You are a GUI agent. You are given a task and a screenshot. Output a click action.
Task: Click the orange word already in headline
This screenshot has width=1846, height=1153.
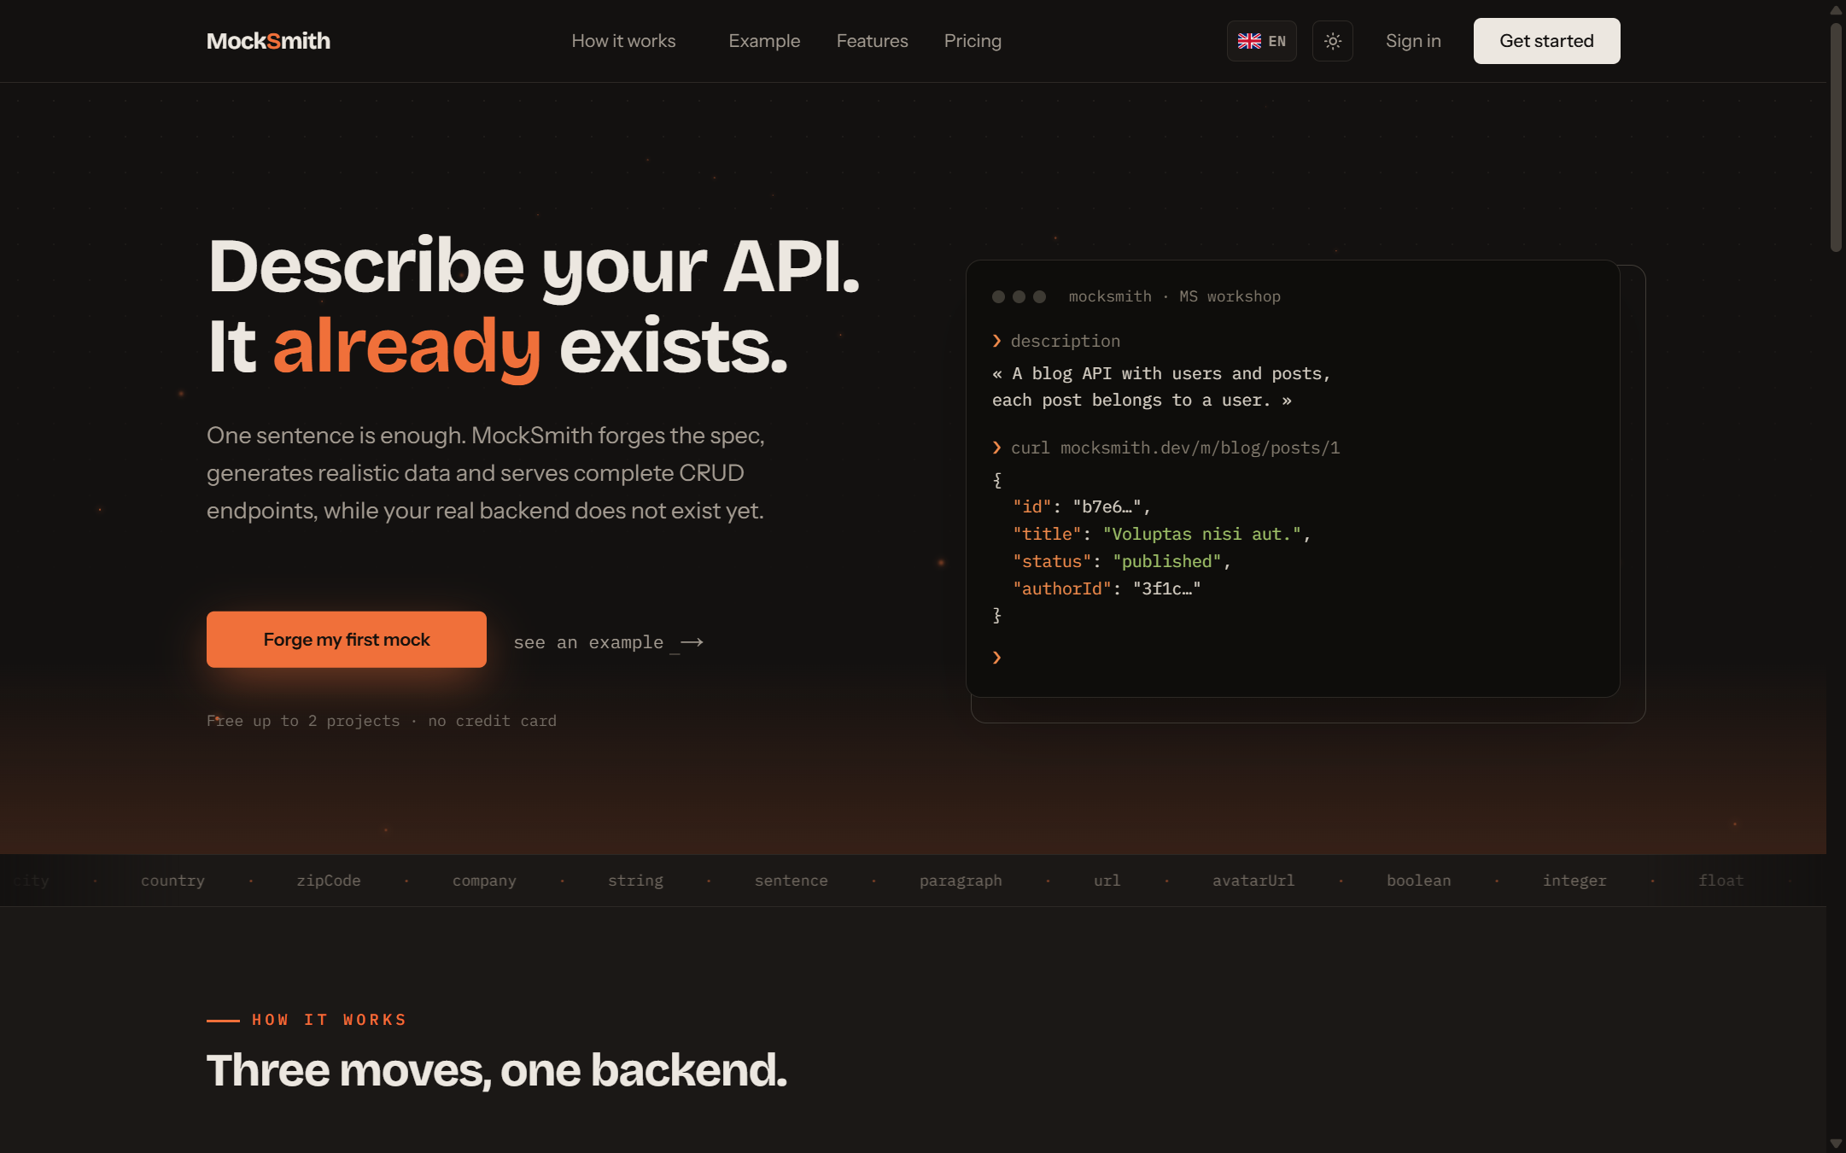click(x=407, y=347)
